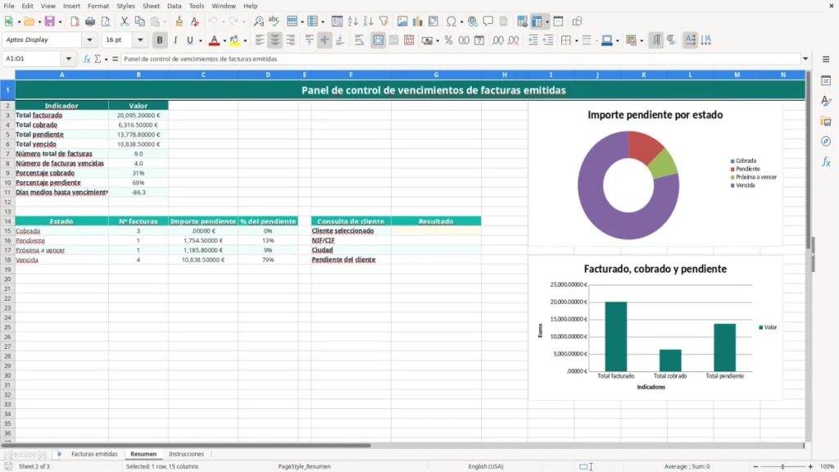Expand the Name Box dropdown
The width and height of the screenshot is (839, 472).
click(x=69, y=59)
